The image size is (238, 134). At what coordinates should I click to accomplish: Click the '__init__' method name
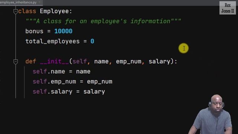[54, 61]
